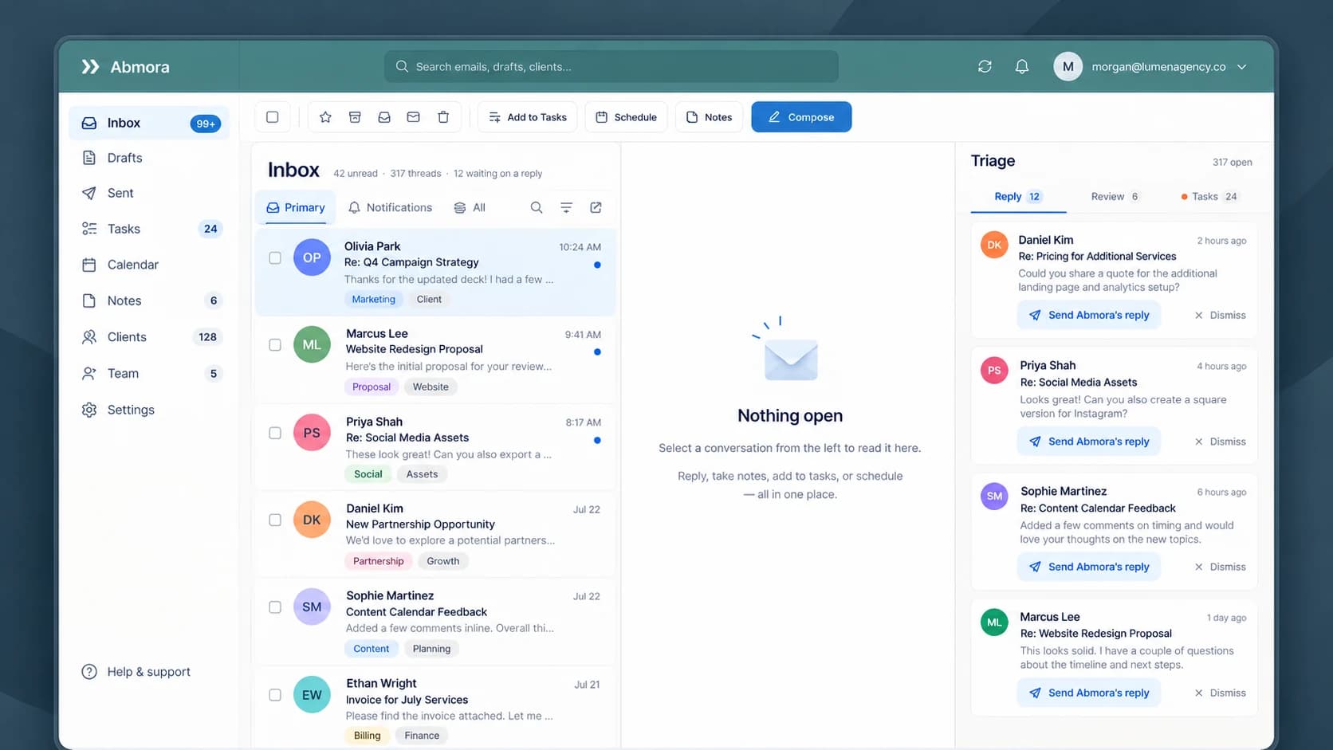
Task: Switch to the Primary inbox tab
Action: tap(296, 207)
